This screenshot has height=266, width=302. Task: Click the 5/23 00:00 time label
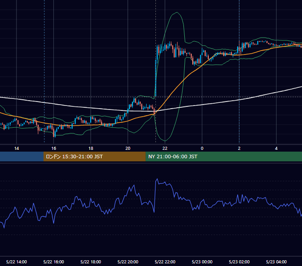coord(202,262)
